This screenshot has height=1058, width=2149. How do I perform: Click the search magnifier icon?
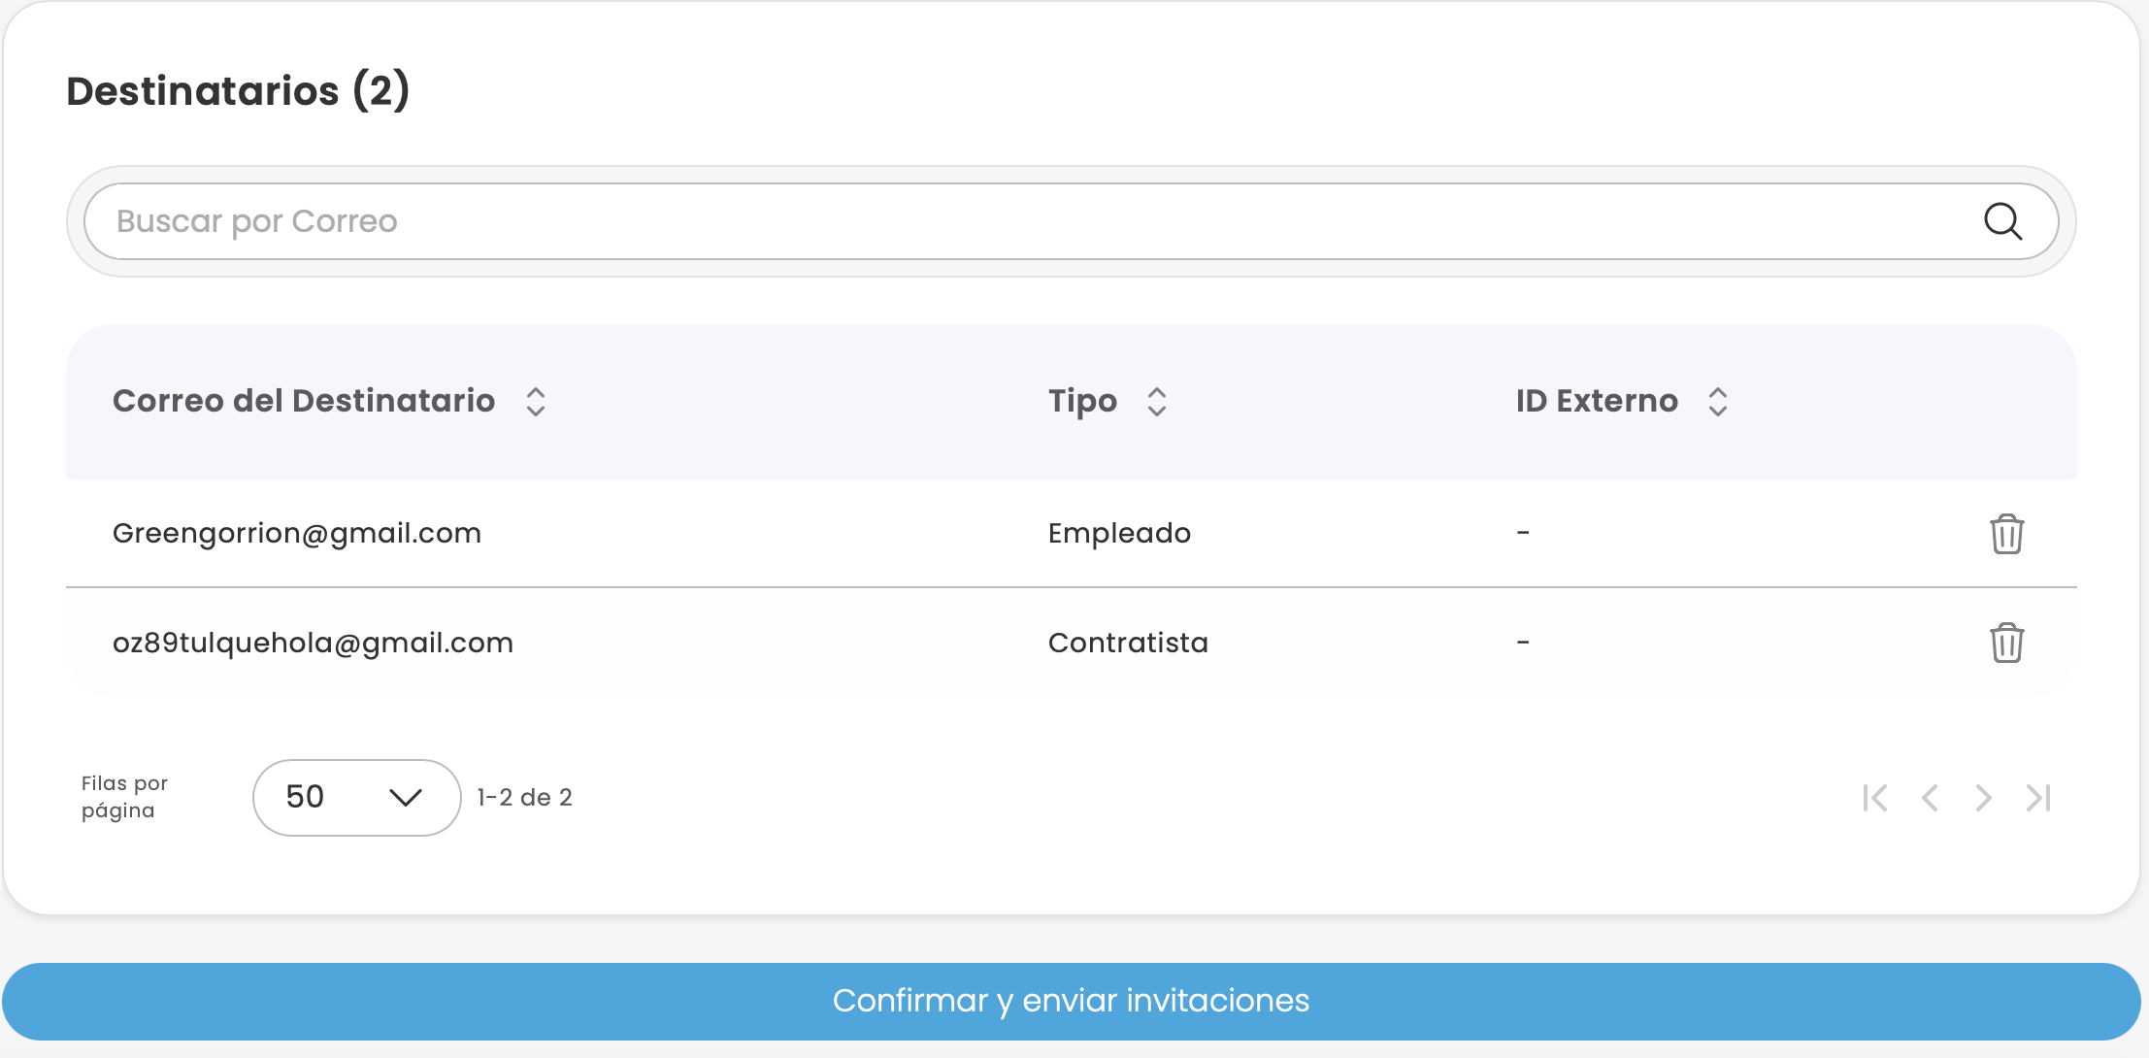click(2001, 221)
